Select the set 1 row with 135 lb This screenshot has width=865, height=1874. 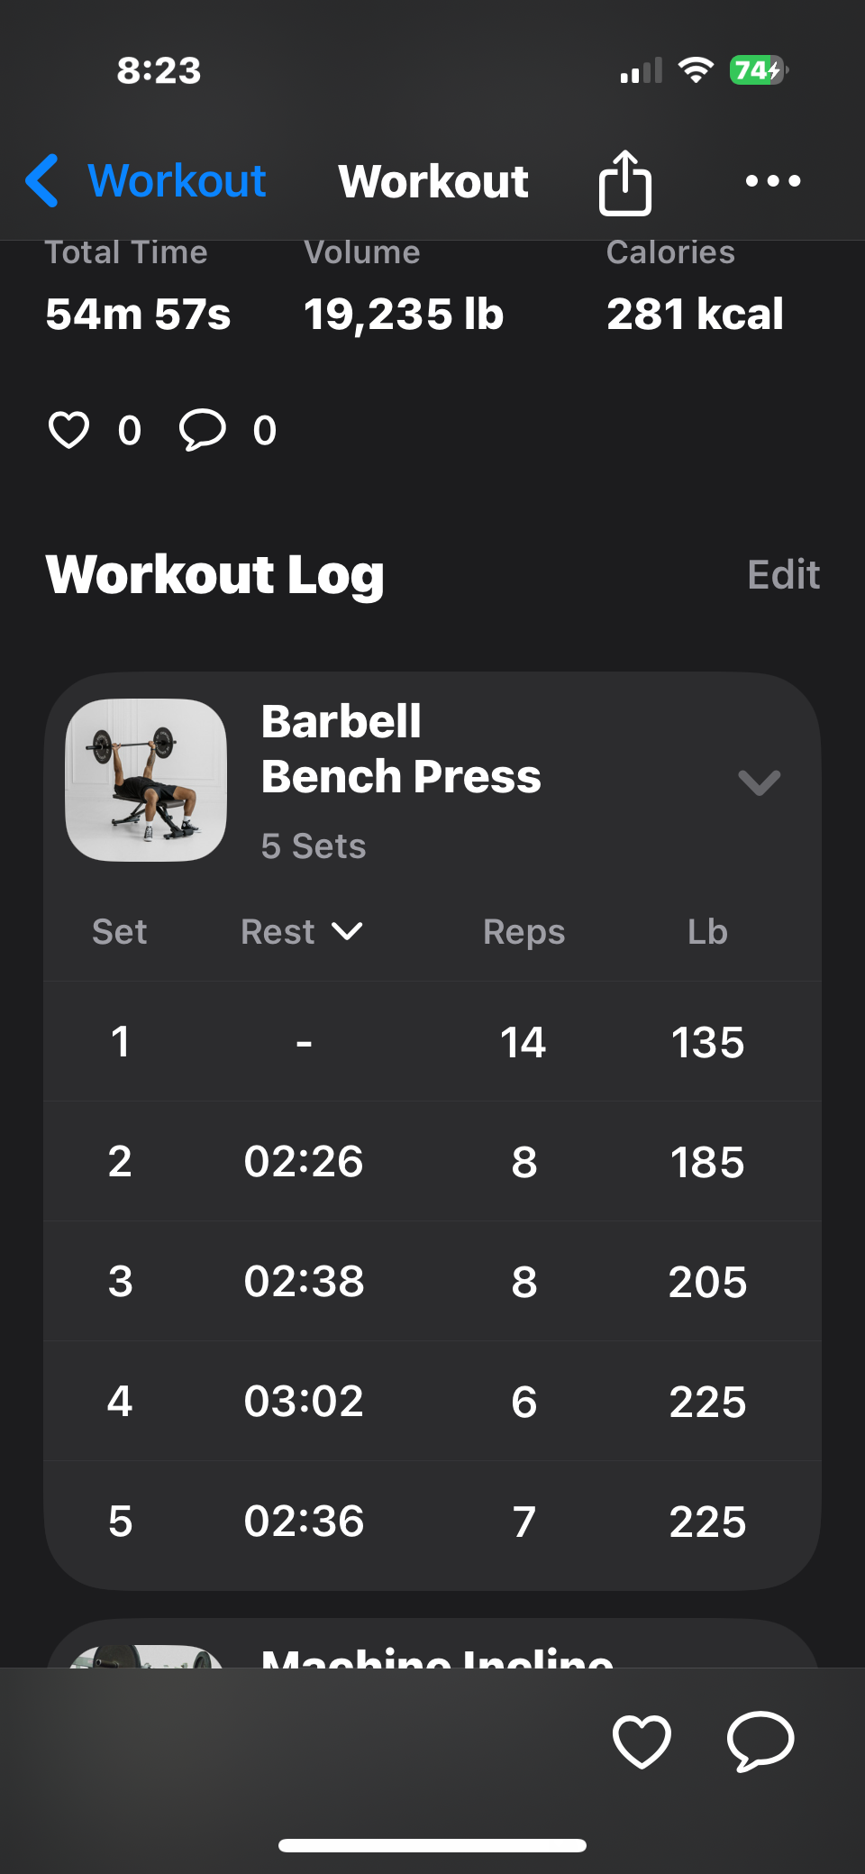(432, 1042)
